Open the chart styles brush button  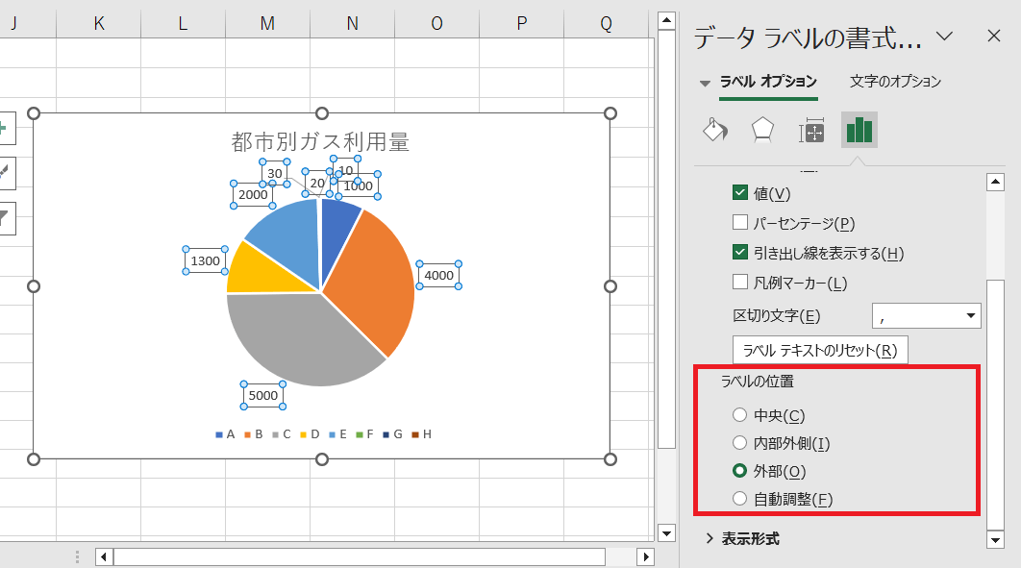tap(4, 173)
